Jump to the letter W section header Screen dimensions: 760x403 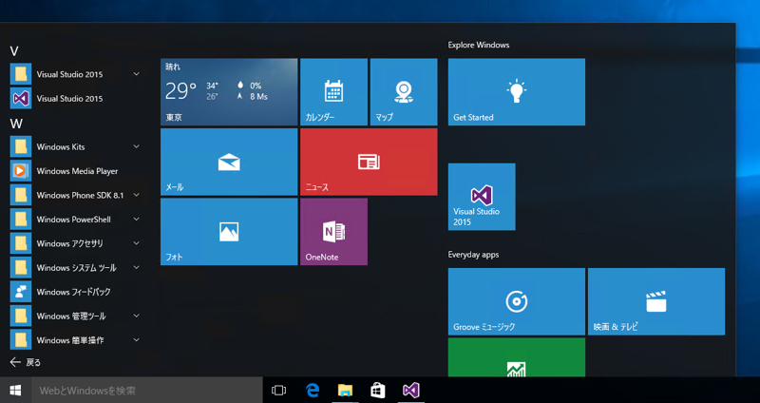[x=16, y=124]
